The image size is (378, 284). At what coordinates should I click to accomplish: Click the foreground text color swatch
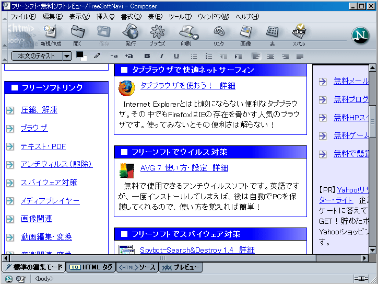tap(79, 54)
